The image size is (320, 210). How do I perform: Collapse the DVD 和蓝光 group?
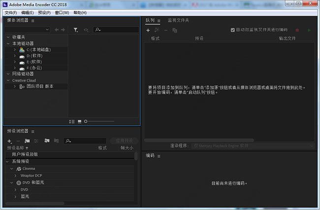click(x=12, y=182)
